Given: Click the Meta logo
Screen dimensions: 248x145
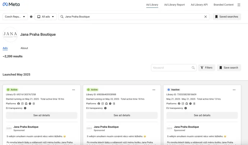Looking at the screenshot, I should click(11, 4).
